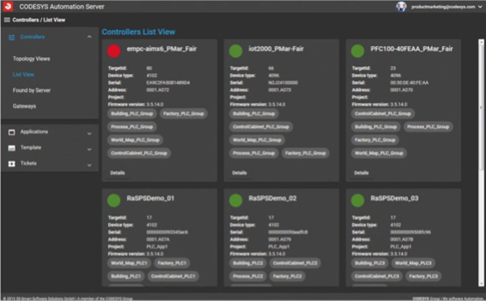Image resolution: width=486 pixels, height=301 pixels.
Task: Click Building_PLC_Group chip on PFC100-40FEAA_PMar_Fair card
Action: (376, 127)
